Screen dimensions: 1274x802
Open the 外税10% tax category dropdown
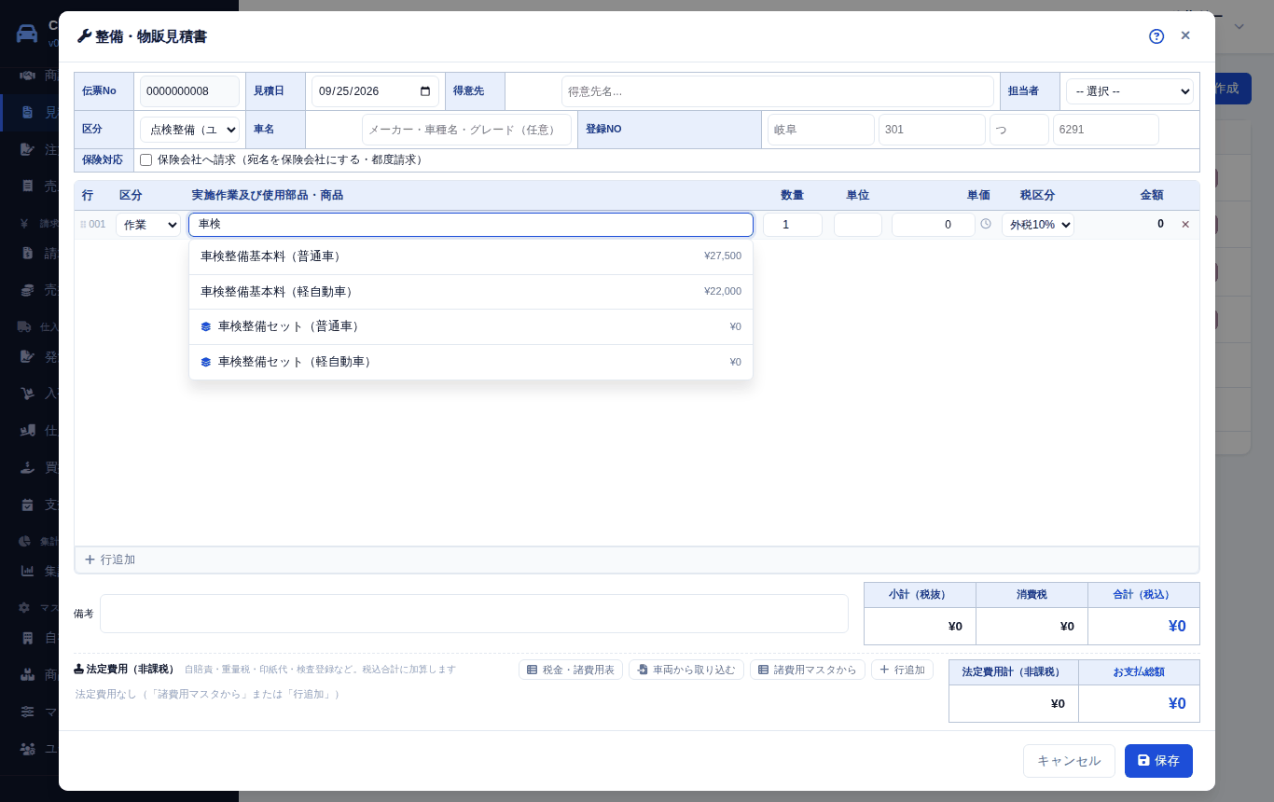coord(1038,225)
